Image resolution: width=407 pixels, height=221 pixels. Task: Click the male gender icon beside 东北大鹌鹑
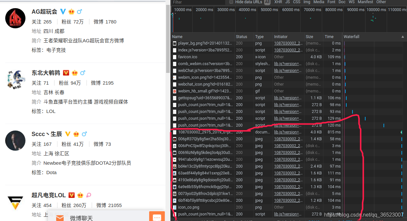pyautogui.click(x=83, y=73)
